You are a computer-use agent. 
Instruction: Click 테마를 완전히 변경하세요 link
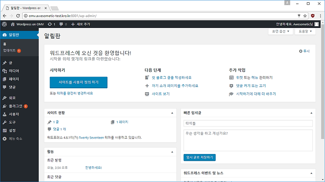(x=75, y=93)
